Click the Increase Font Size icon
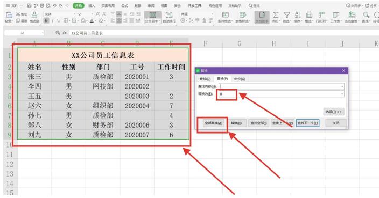 tap(97, 14)
